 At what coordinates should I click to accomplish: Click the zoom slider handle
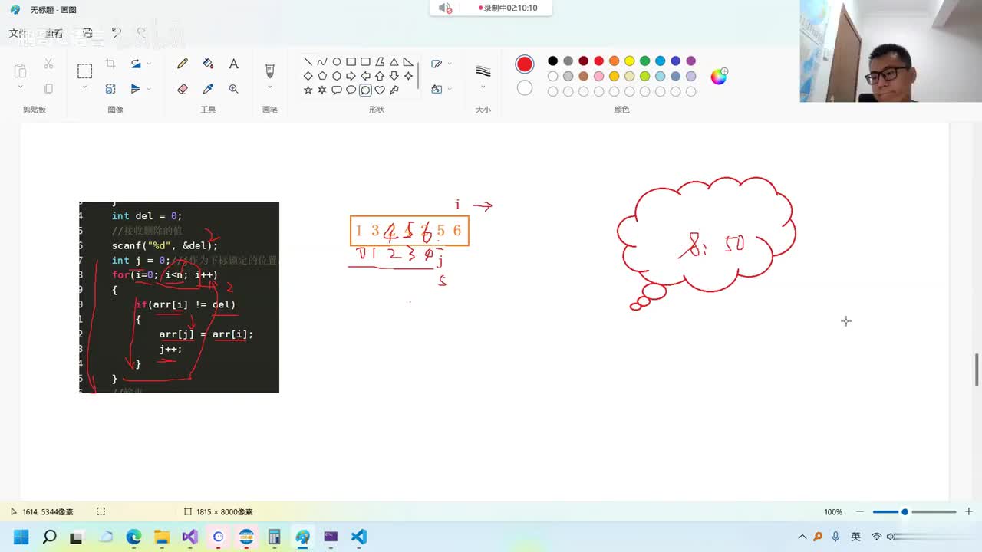pos(905,511)
